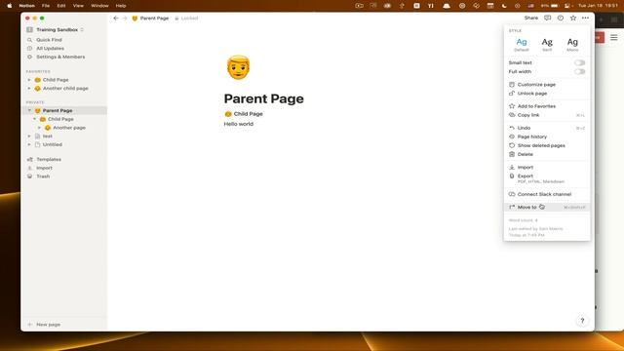Screen dimensions: 624x351
Task: Click the back navigation arrow
Action: point(116,19)
